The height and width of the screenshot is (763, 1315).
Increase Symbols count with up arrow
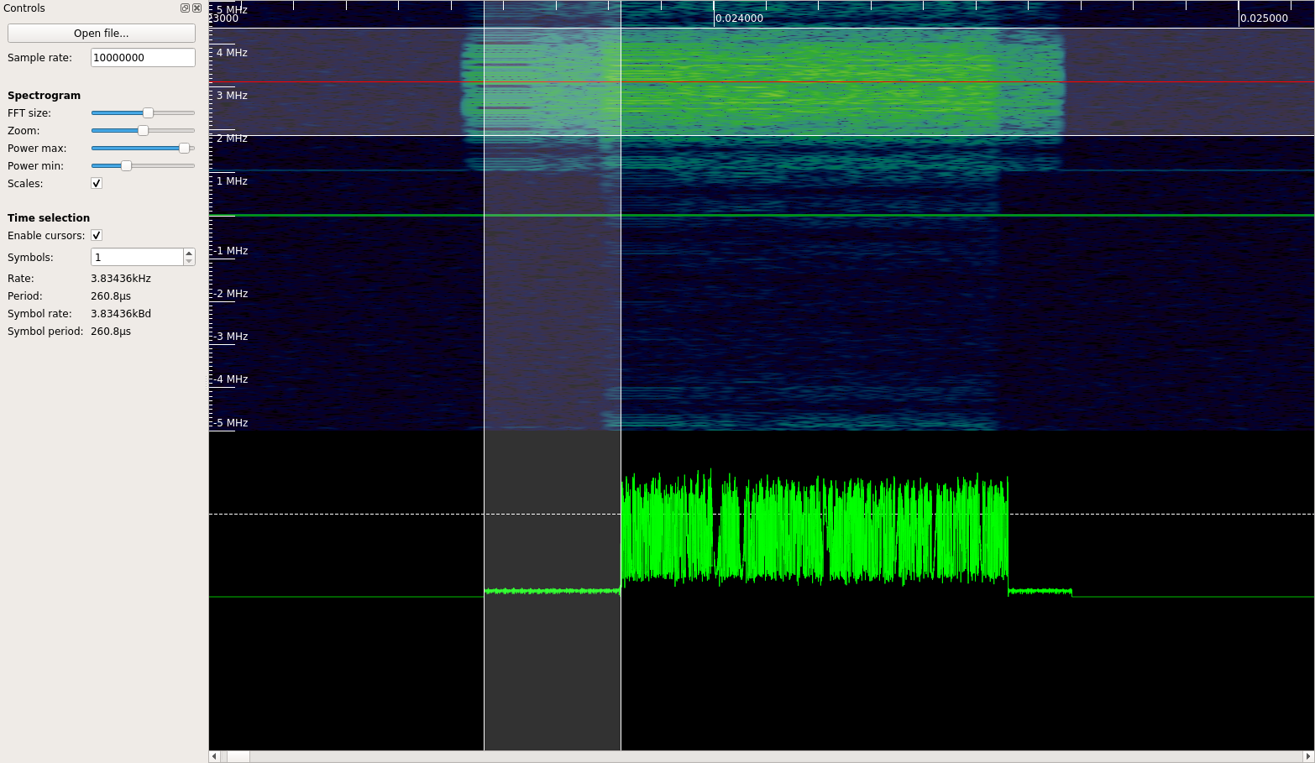[189, 253]
